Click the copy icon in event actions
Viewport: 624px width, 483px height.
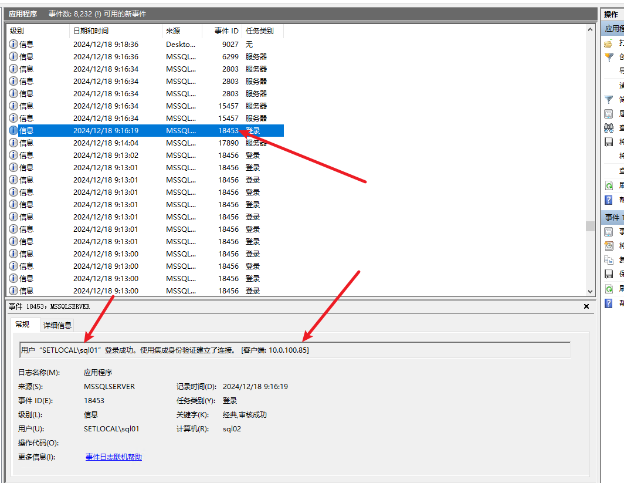tap(609, 260)
